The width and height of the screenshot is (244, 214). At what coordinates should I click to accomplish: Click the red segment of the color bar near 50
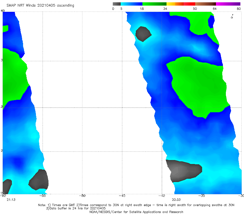pos(189,4)
